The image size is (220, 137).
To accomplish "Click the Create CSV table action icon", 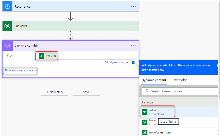I will [x=8, y=46].
